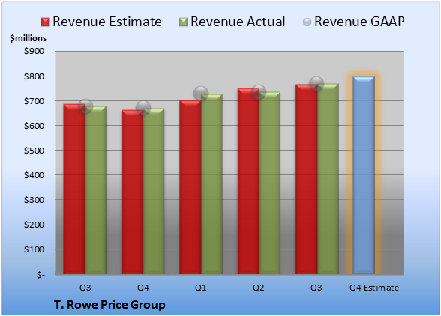Click the GAAP sphere marker above Q2
The height and width of the screenshot is (316, 441).
coord(259,92)
